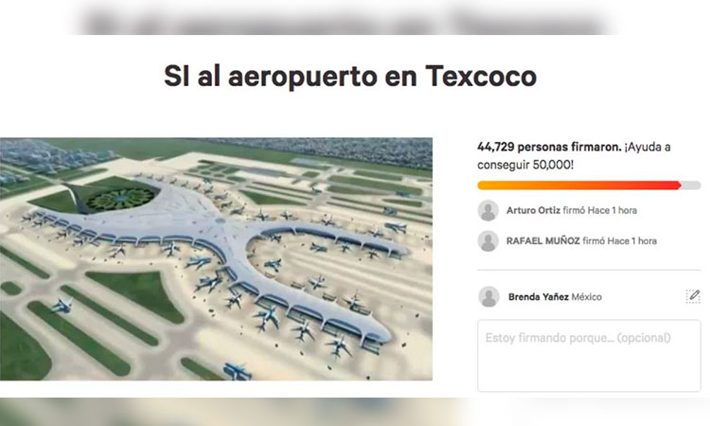Click the blurred strip at the page bottom
The height and width of the screenshot is (426, 710).
(355, 412)
